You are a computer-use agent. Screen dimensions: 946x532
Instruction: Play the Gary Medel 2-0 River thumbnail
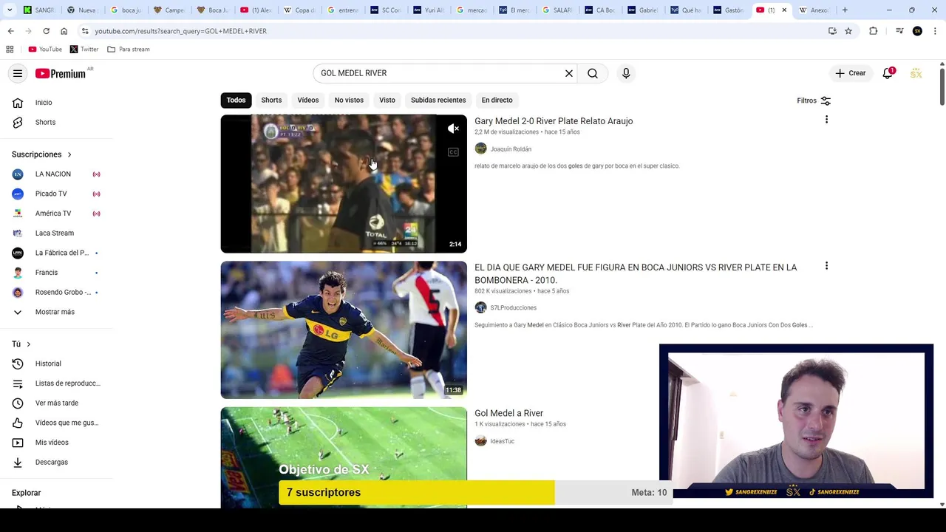(x=344, y=184)
